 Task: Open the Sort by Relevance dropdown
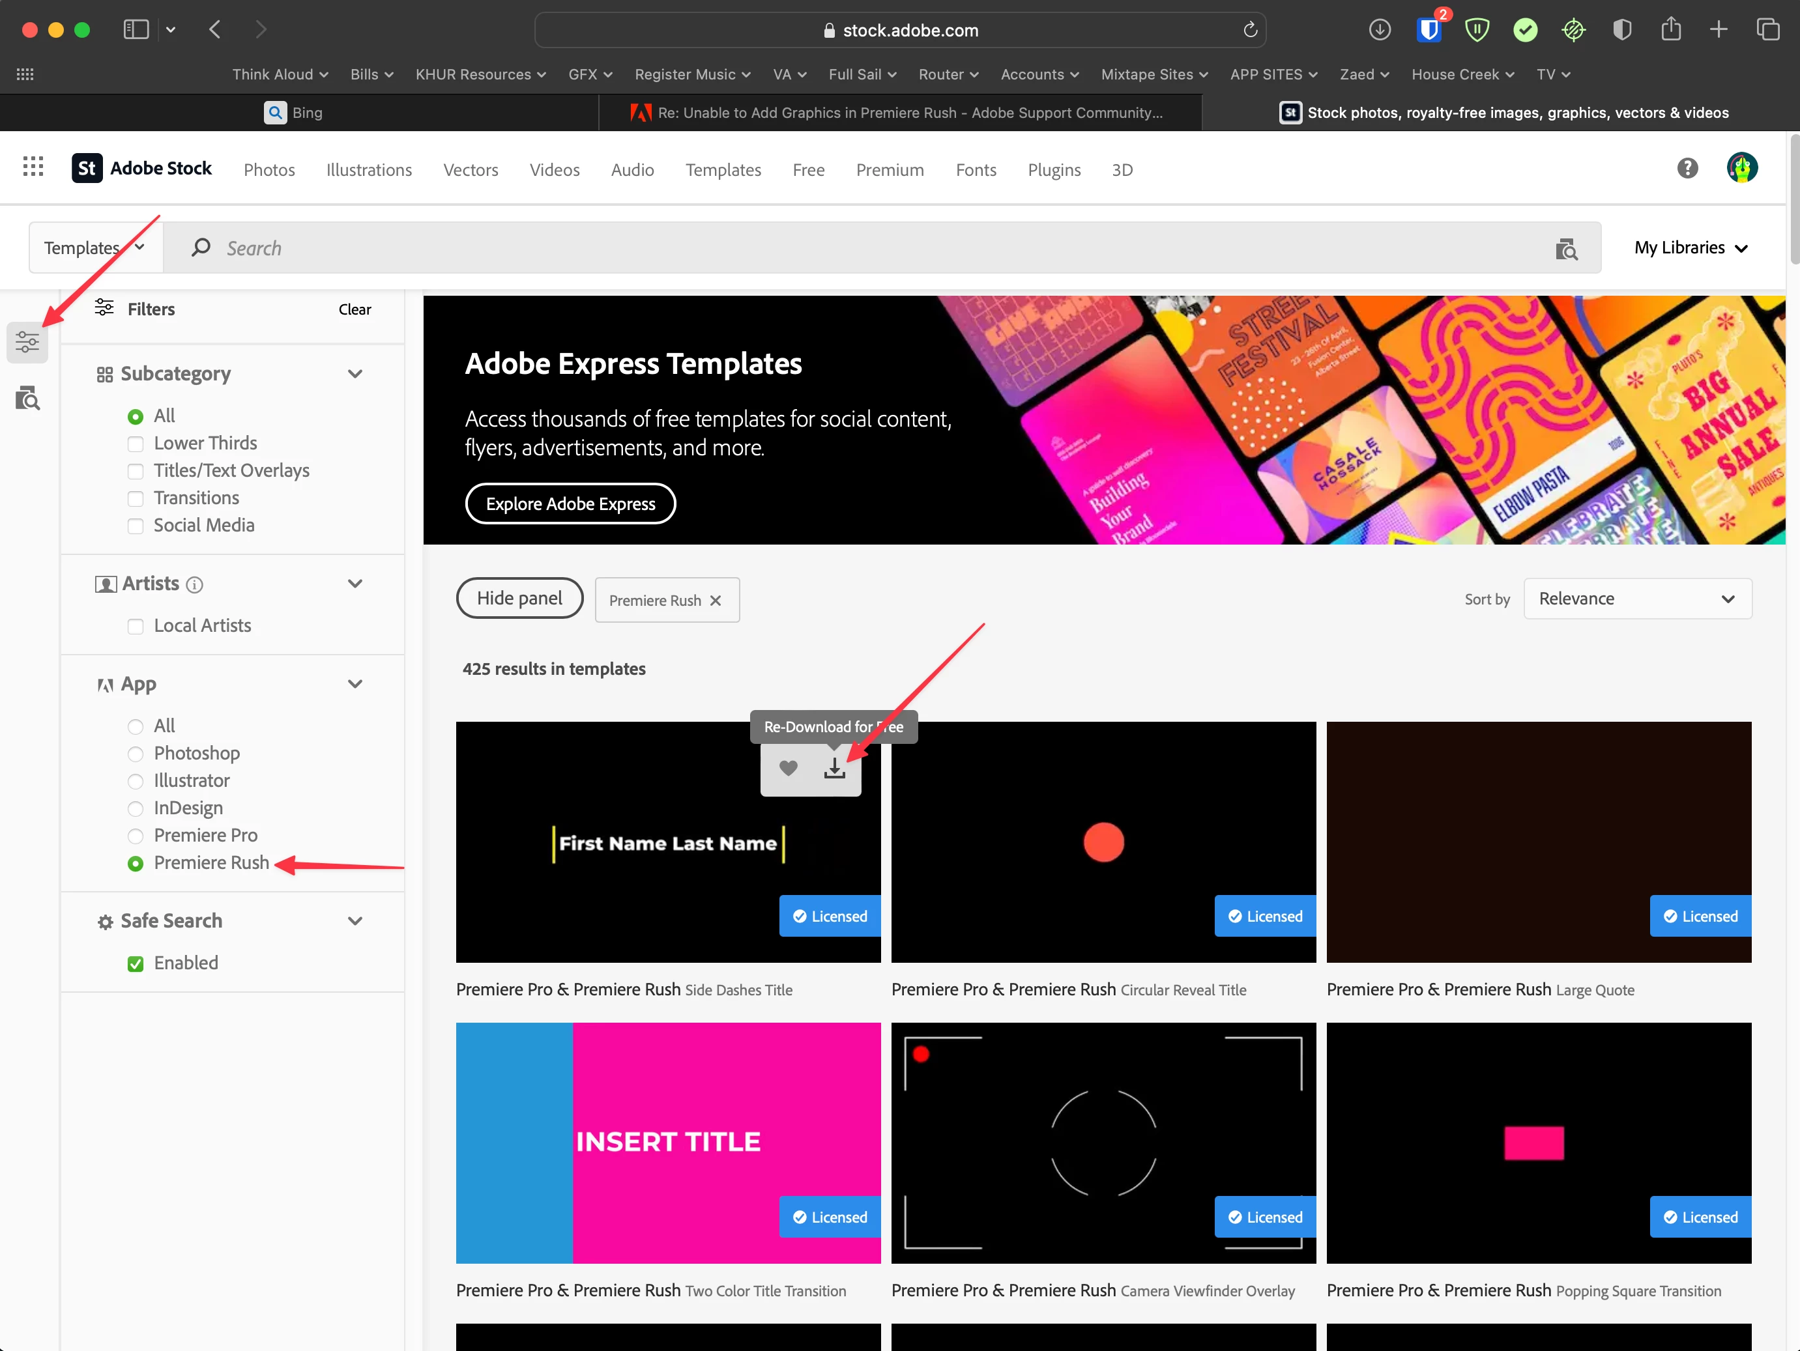point(1636,599)
